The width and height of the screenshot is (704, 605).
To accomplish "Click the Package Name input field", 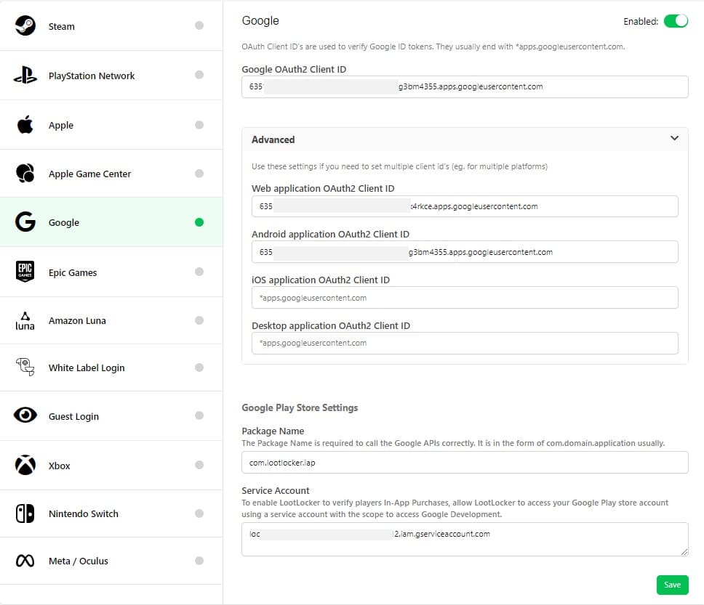I will tap(465, 463).
